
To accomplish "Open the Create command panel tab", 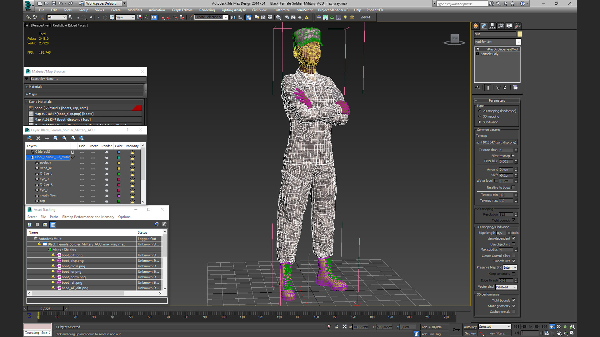I will (476, 26).
